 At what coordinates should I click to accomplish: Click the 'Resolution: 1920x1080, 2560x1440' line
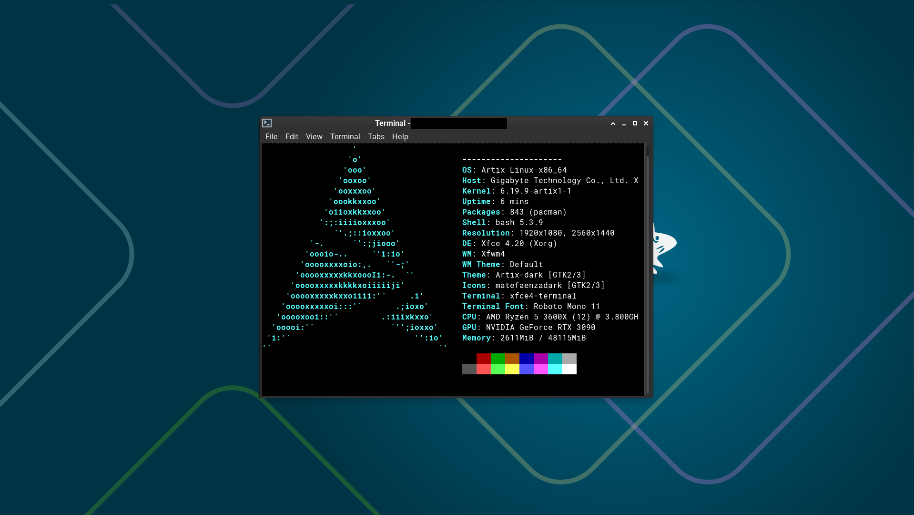tap(538, 233)
